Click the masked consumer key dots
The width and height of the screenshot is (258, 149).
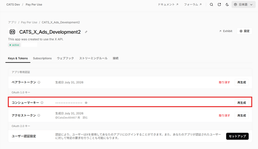69,103
